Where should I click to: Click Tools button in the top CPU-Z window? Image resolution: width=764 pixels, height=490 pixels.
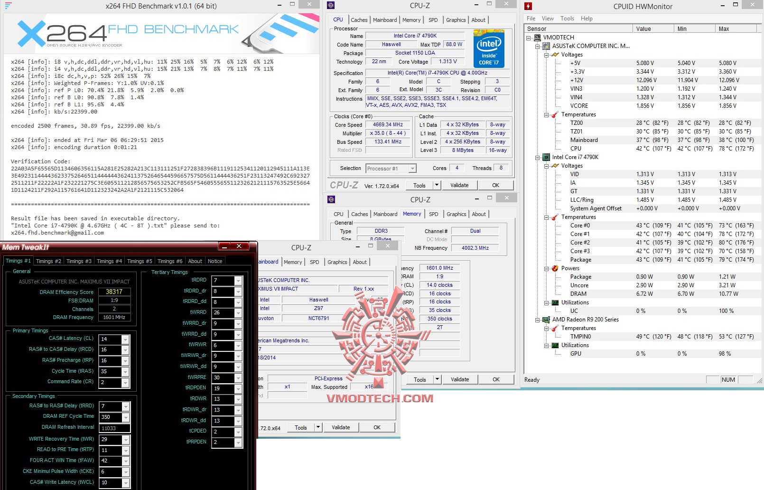(419, 185)
